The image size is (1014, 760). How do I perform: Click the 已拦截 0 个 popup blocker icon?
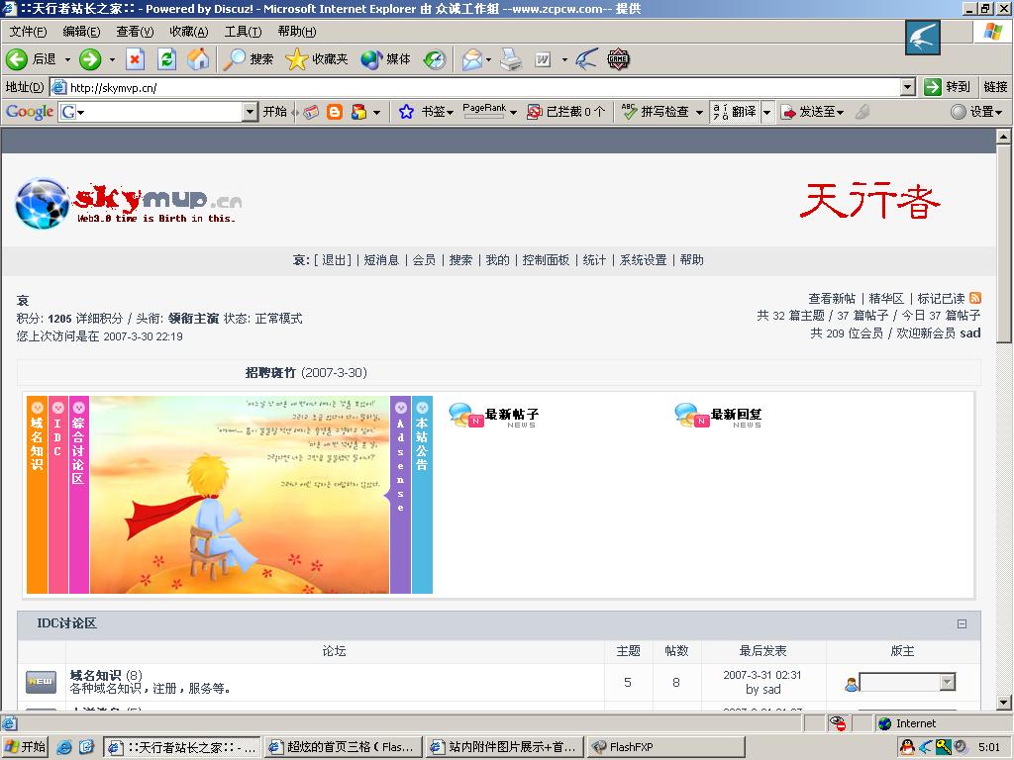[534, 112]
